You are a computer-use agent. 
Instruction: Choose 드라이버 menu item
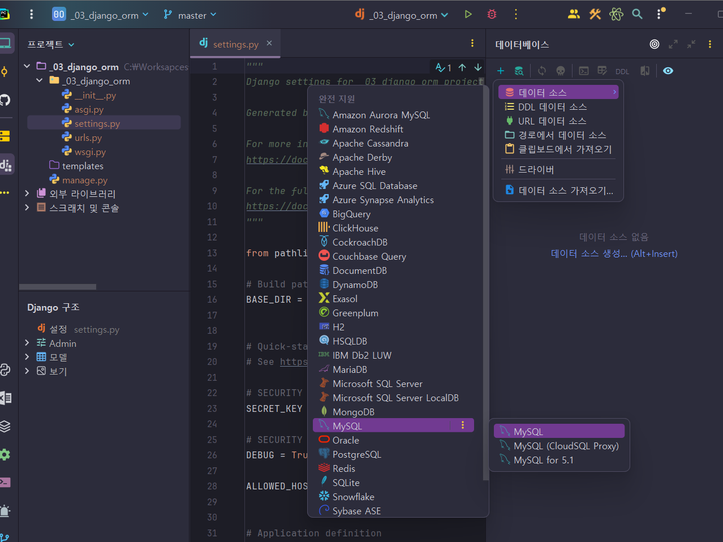(x=558, y=169)
